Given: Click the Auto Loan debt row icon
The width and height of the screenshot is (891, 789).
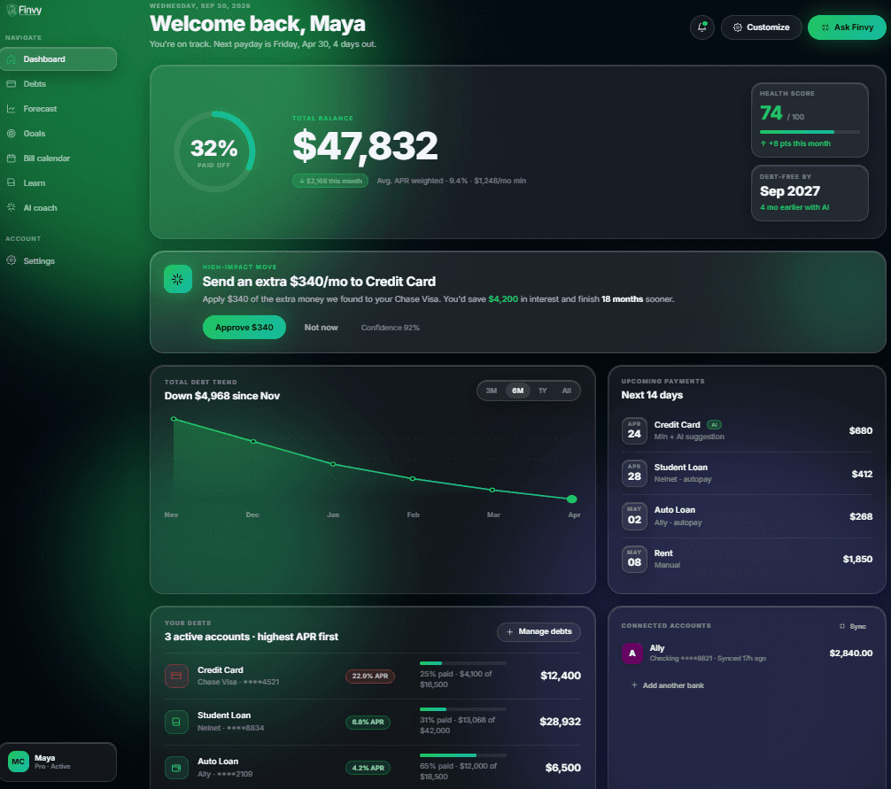Looking at the screenshot, I should (x=176, y=768).
